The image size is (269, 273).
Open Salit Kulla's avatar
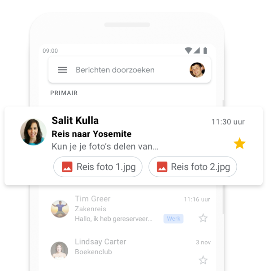[33, 132]
